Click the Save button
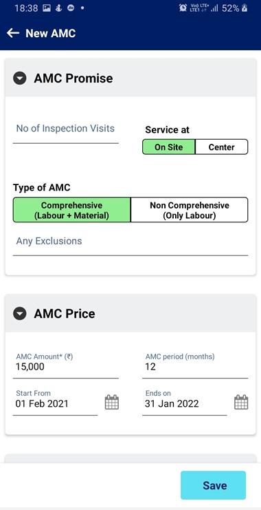 [214, 485]
